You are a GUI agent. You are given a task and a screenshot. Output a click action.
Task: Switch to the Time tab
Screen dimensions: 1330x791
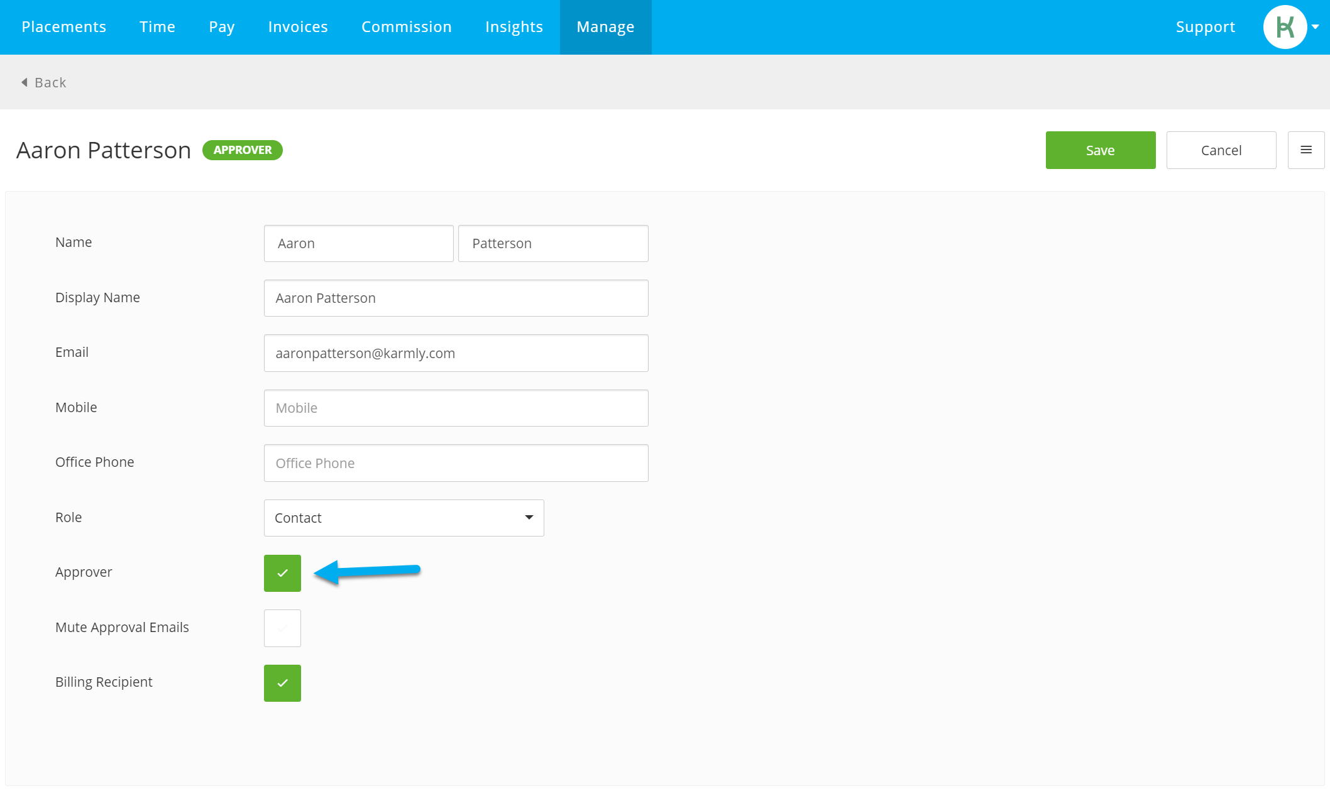pos(157,27)
